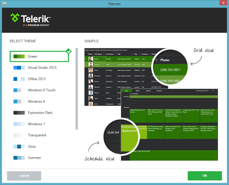This screenshot has height=185, width=229.
Task: Click the magnified (206) 555-9857 cell
Action: click(x=170, y=70)
